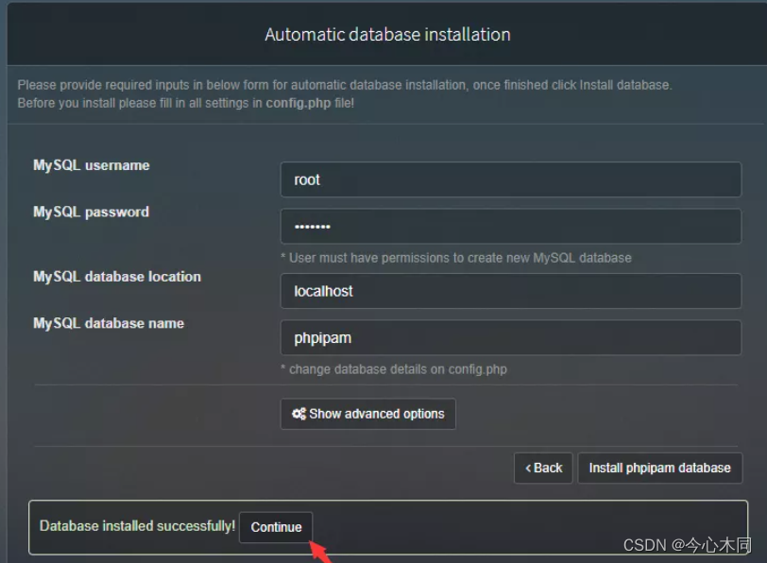The image size is (767, 563).
Task: Expand the advanced options section
Action: pyautogui.click(x=367, y=414)
